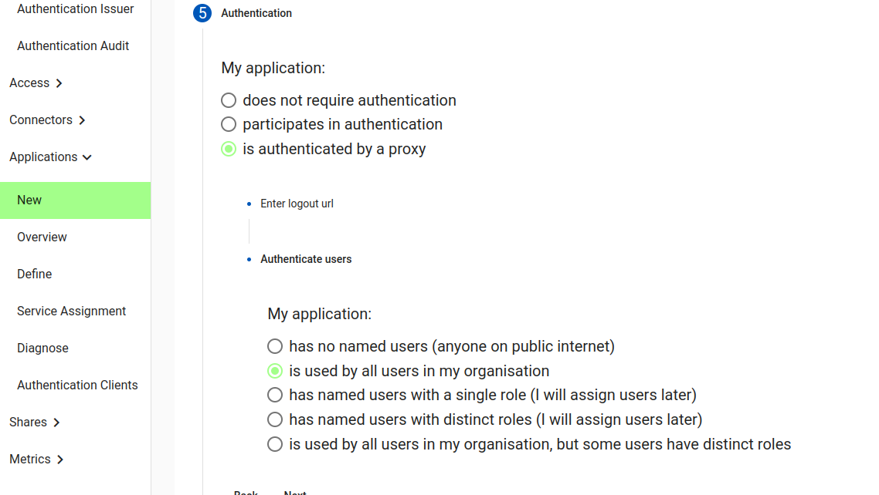Expand the Connectors sidebar menu
879x495 pixels.
coord(47,120)
